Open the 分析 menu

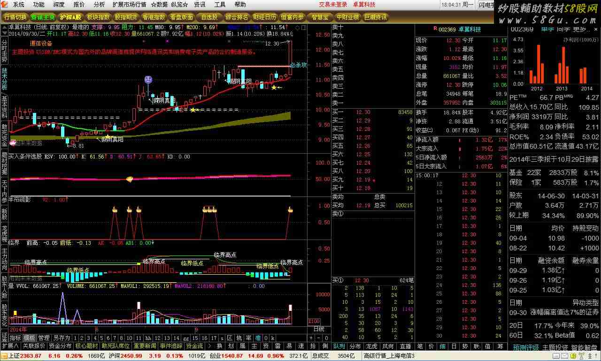[100, 5]
